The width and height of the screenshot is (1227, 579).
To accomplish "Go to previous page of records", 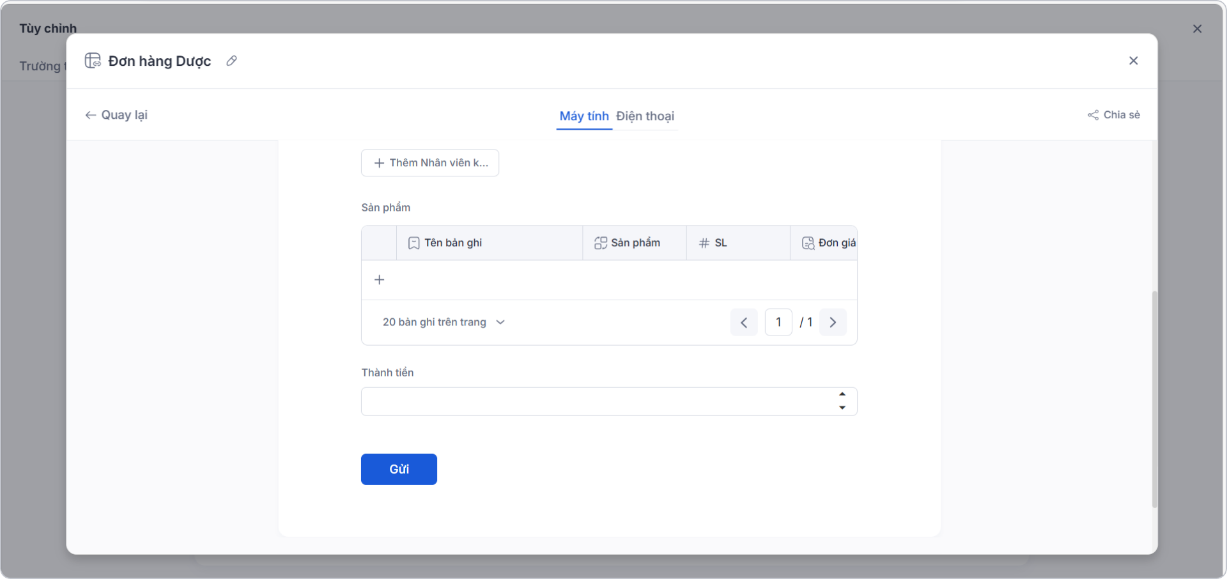I will click(744, 323).
